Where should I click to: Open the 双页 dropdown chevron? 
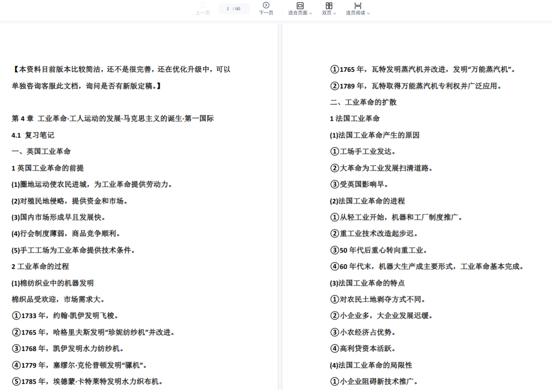pos(335,13)
